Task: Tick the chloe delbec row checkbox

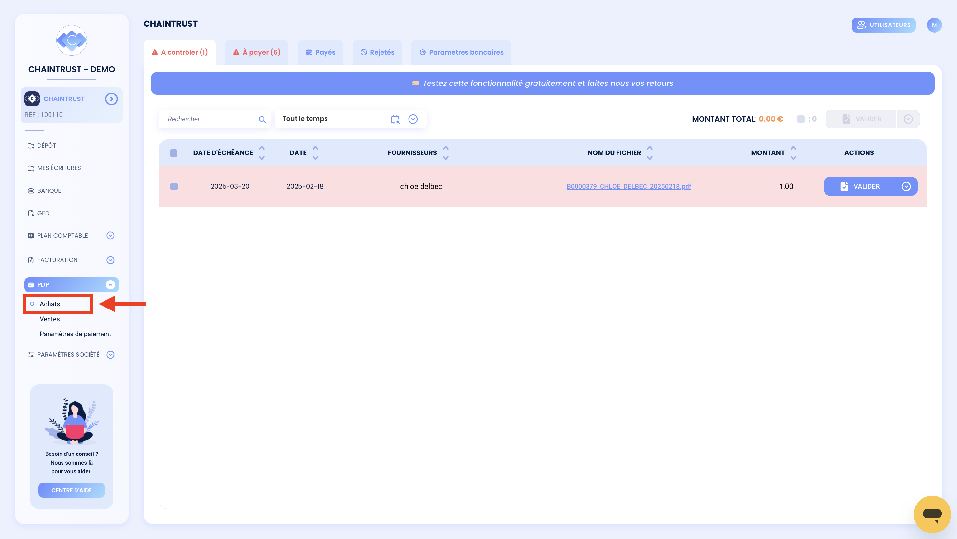Action: tap(174, 186)
